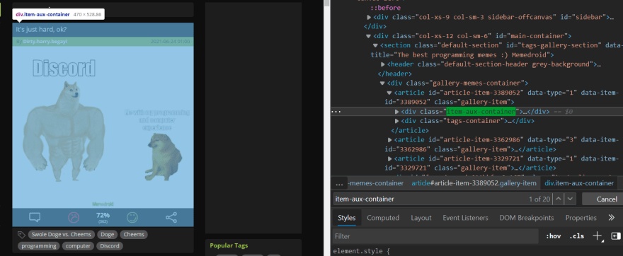Toggle .cls class editor panel
The height and width of the screenshot is (256, 623).
pos(576,236)
